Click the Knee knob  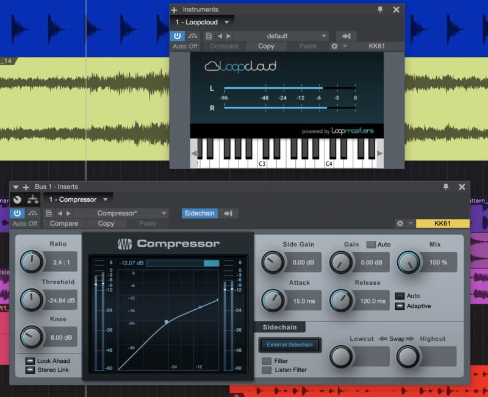[x=32, y=337]
